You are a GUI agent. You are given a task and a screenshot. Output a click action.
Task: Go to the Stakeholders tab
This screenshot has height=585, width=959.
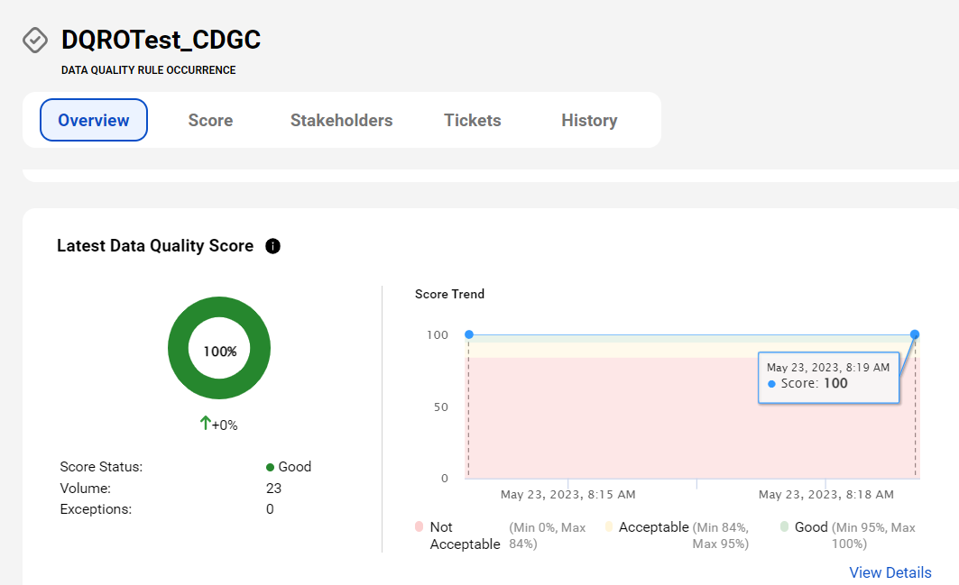(x=341, y=121)
